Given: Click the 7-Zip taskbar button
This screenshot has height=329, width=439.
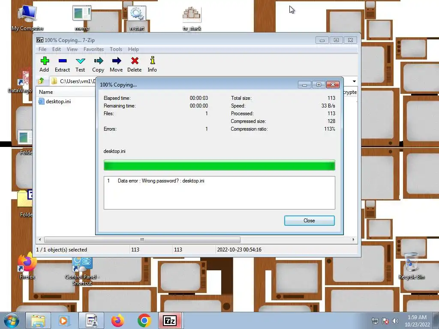Looking at the screenshot, I should (170, 320).
